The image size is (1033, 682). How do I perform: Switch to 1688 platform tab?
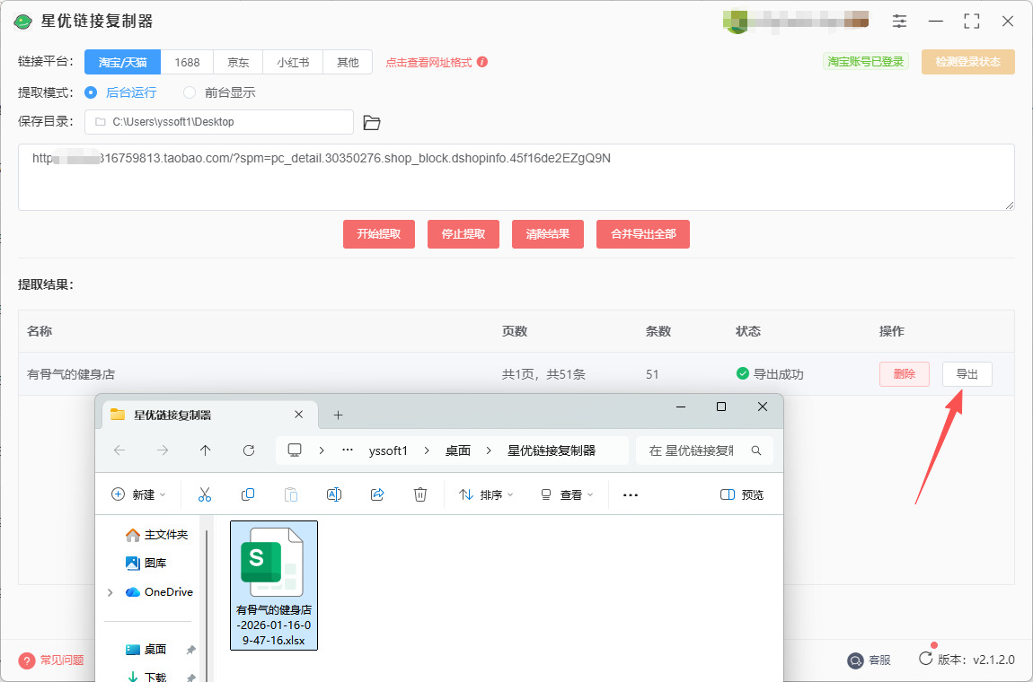(187, 62)
